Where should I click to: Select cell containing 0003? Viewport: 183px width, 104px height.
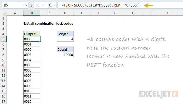pyautogui.click(x=32, y=55)
